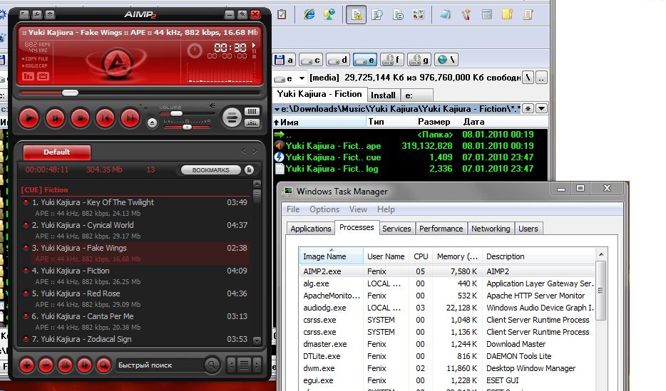Click the red search button in playlist toolbar

[103, 365]
